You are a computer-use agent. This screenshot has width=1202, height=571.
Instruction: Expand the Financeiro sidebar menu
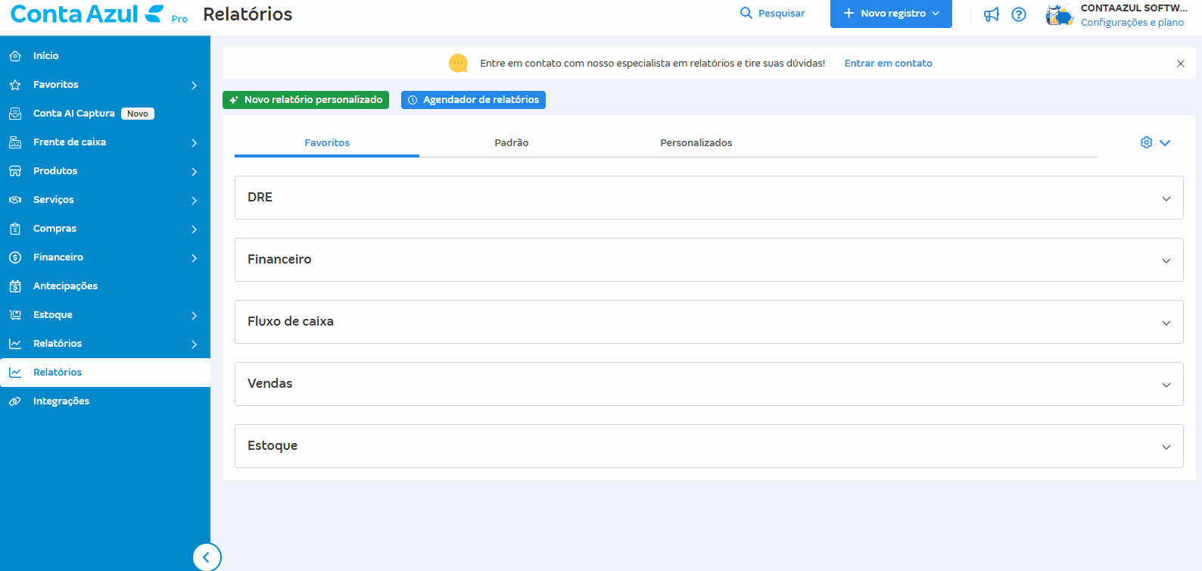104,257
